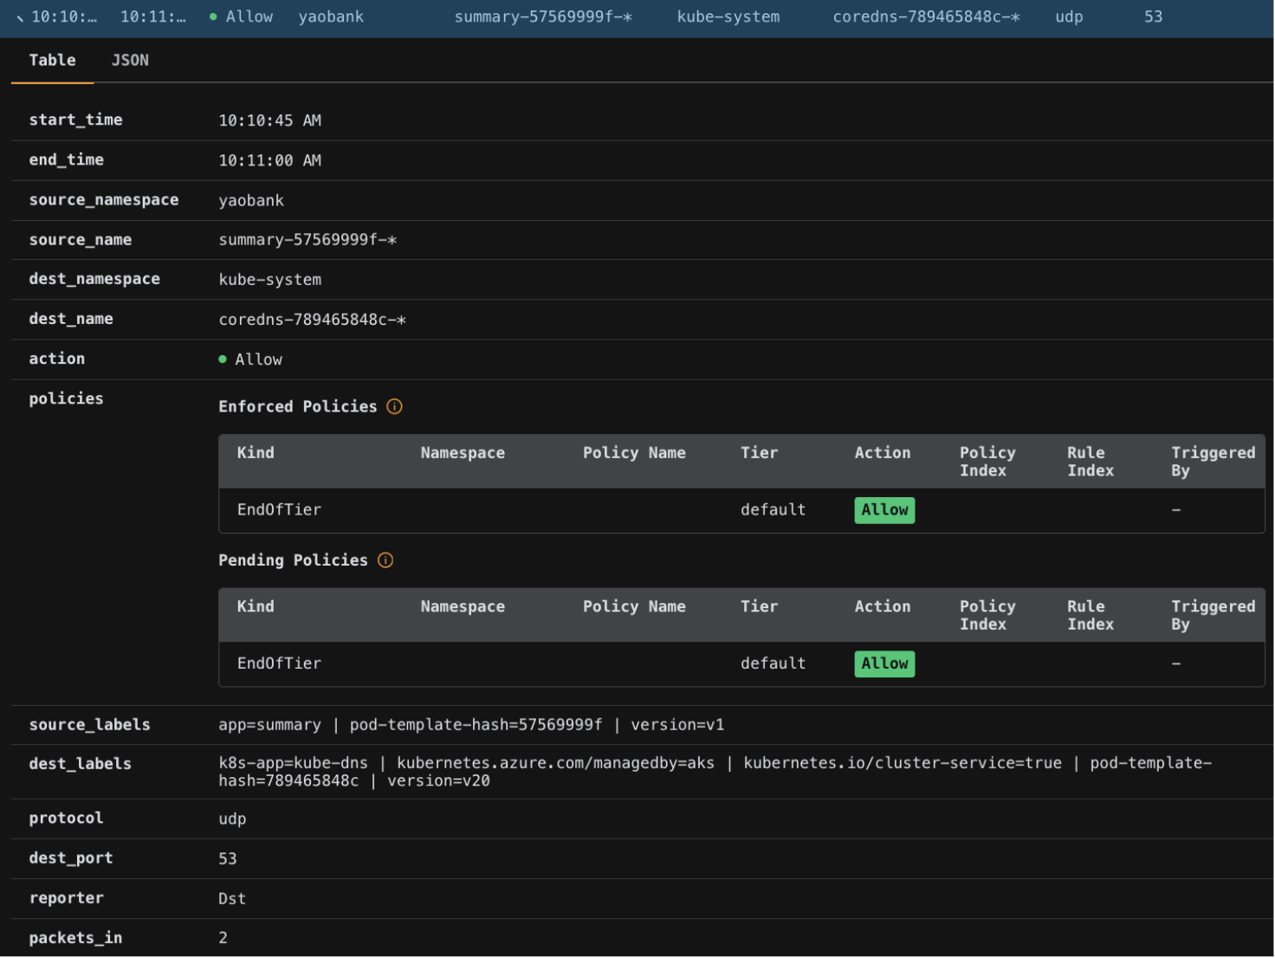Screen dimensions: 1275x958
Task: Select dest_labels value k8s-app=kube-dns text
Action: coord(293,763)
